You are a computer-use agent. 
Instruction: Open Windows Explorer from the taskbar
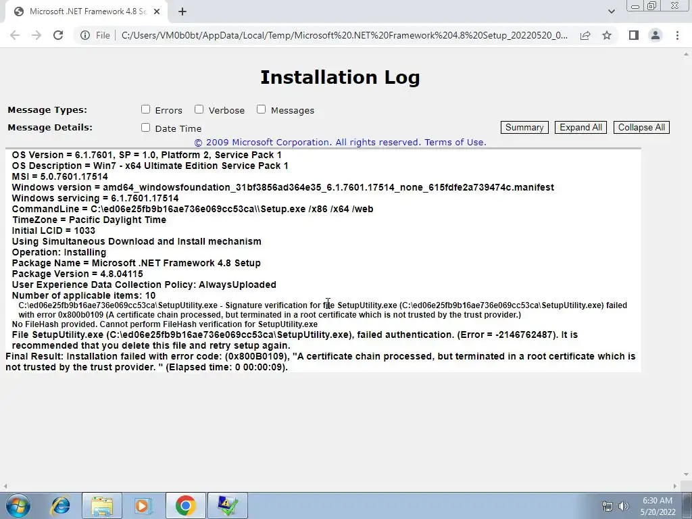(102, 505)
